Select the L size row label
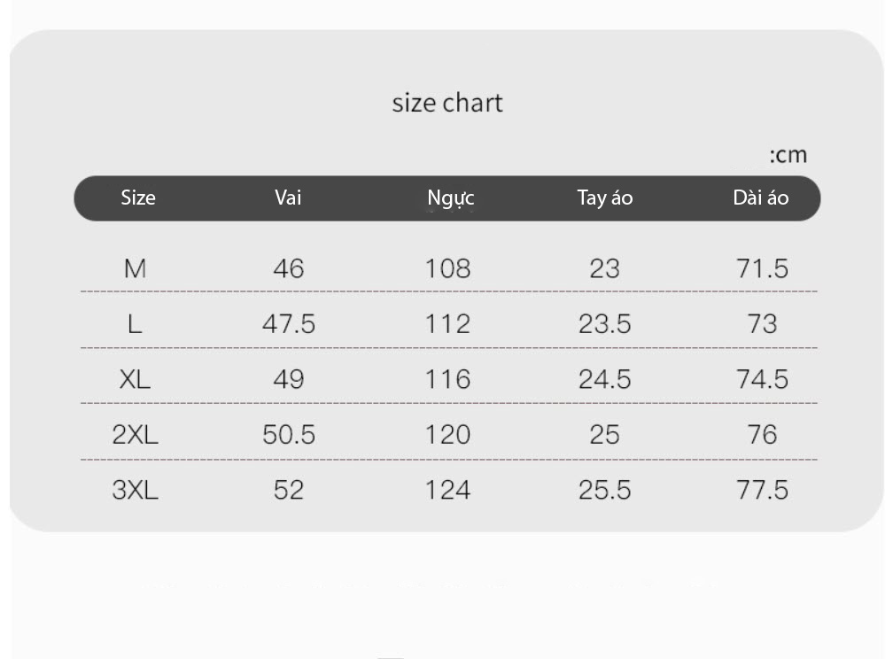This screenshot has width=893, height=659. (135, 324)
